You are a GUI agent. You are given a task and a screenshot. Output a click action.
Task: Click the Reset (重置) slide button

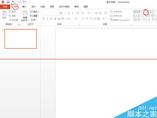[x=34, y=16]
